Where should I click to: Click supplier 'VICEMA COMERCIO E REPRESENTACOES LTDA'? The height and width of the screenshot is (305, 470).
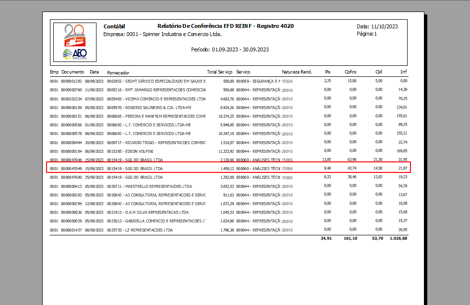pyautogui.click(x=165, y=99)
